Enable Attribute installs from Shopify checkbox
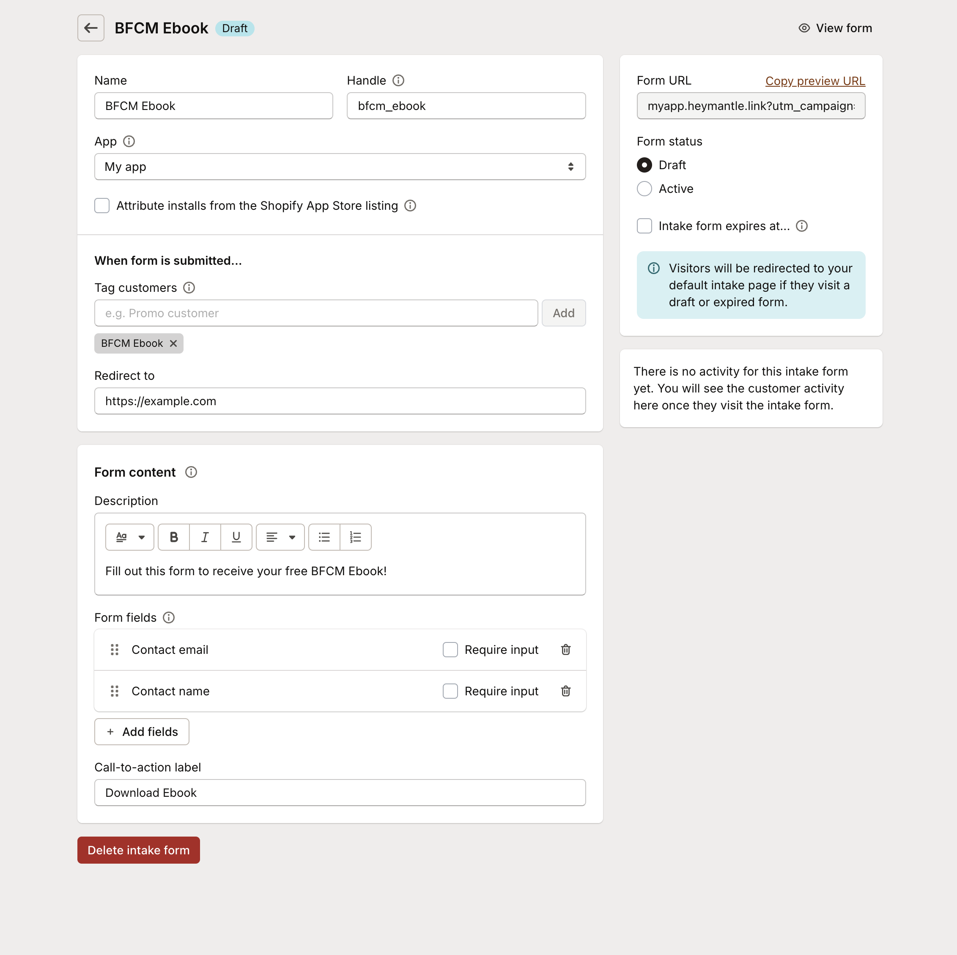Viewport: 957px width, 955px height. [x=102, y=206]
